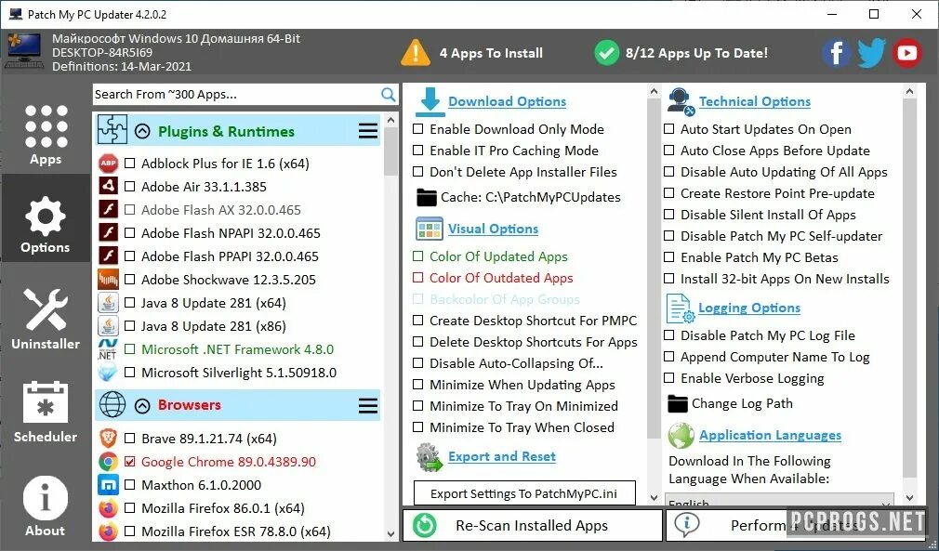Toggle Enable Verbose Logging
Image resolution: width=939 pixels, height=551 pixels.
click(x=669, y=379)
